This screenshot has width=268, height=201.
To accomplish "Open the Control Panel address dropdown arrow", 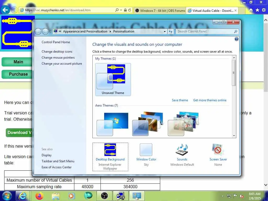I will 165,32.
